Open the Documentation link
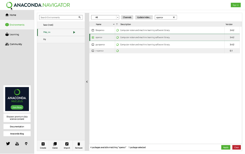Viewport: 245px width, 154px height. [17, 126]
